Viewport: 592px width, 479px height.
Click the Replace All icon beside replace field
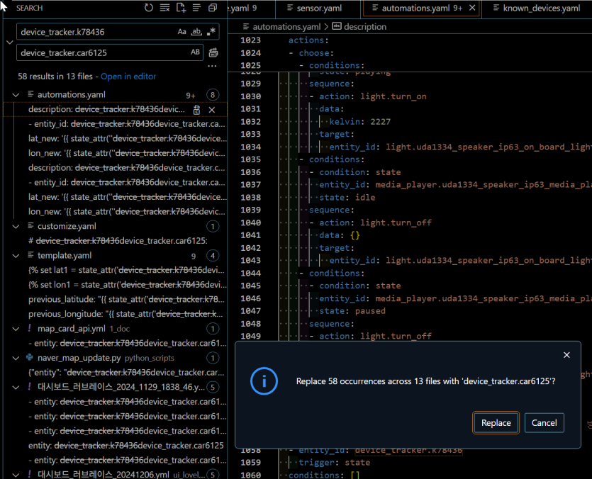tap(213, 52)
